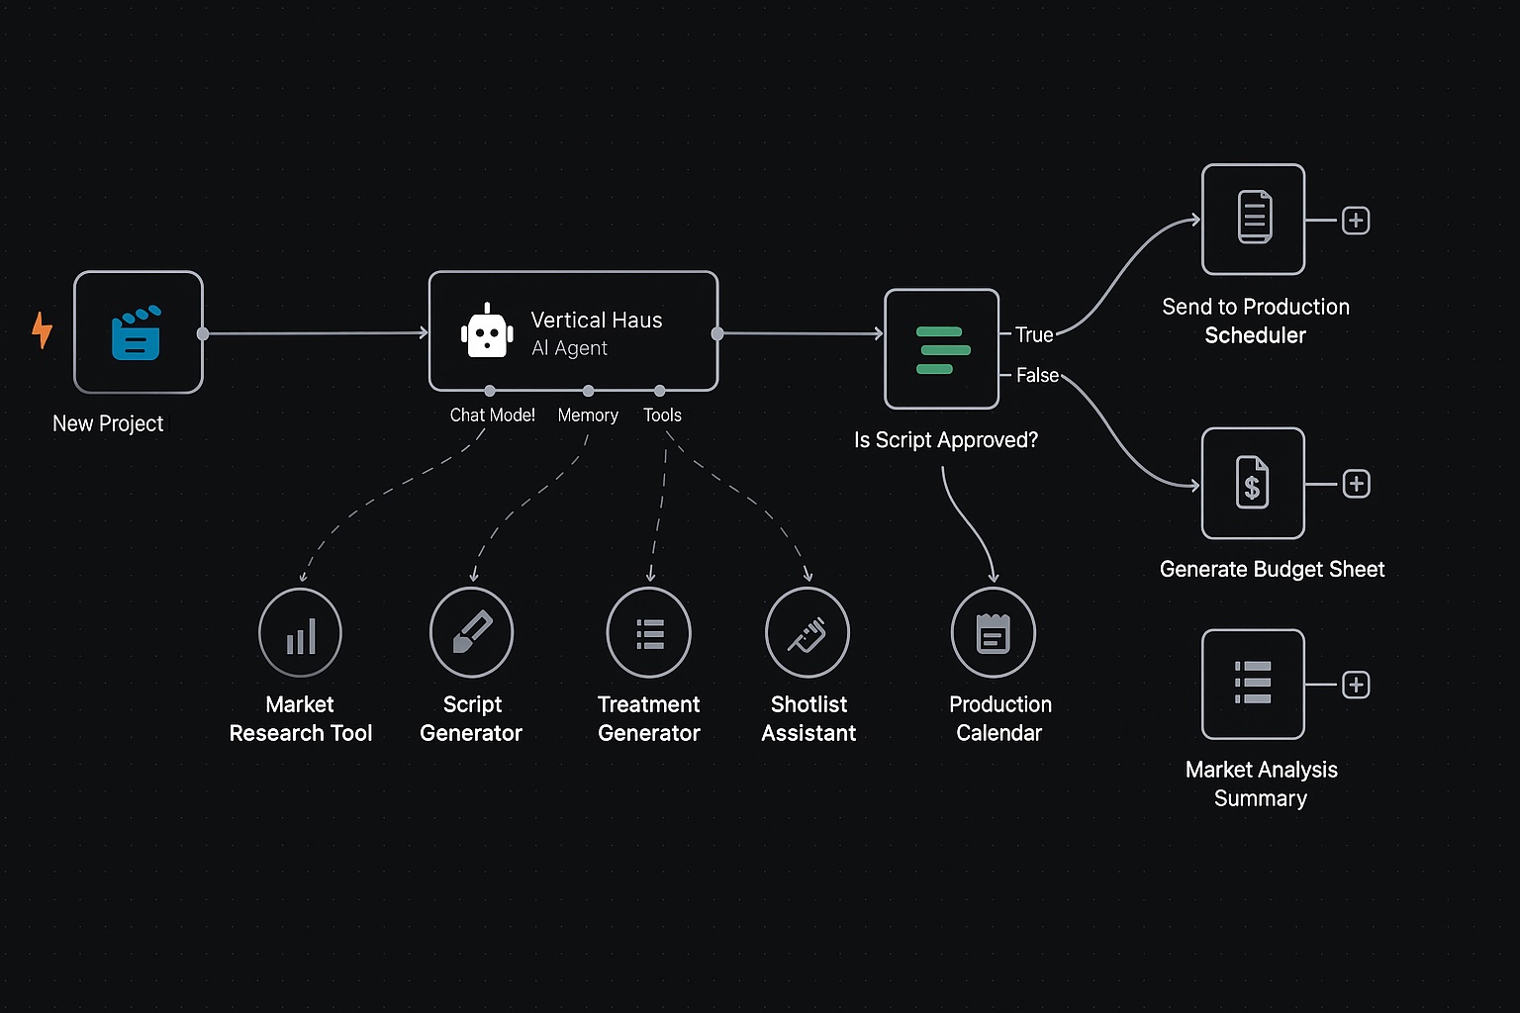
Task: Expand the Memory connector on the agent
Action: tap(588, 389)
